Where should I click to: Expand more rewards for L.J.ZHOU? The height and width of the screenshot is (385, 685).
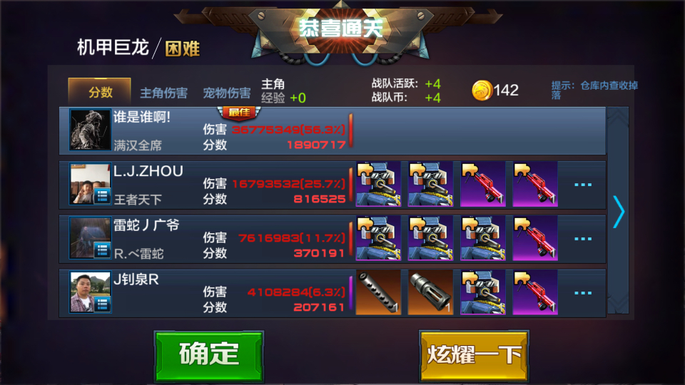click(583, 185)
